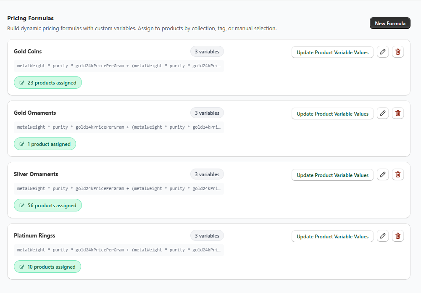
Task: Click the Silver Ornaments formula expression text
Action: coord(118,189)
